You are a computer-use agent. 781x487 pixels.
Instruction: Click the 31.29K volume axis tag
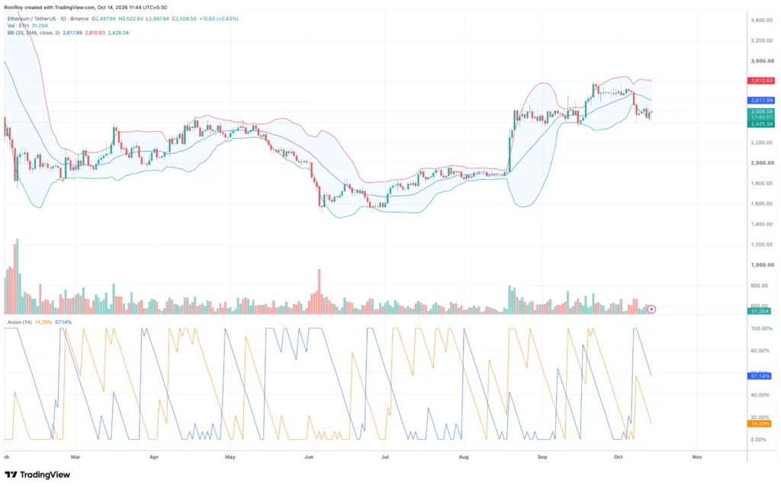(x=760, y=311)
